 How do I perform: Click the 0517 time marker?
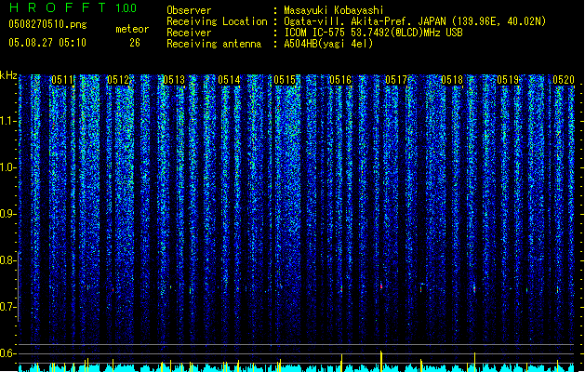pyautogui.click(x=396, y=80)
